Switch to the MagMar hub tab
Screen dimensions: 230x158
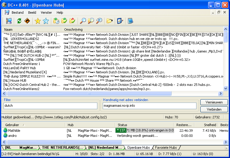21,148
